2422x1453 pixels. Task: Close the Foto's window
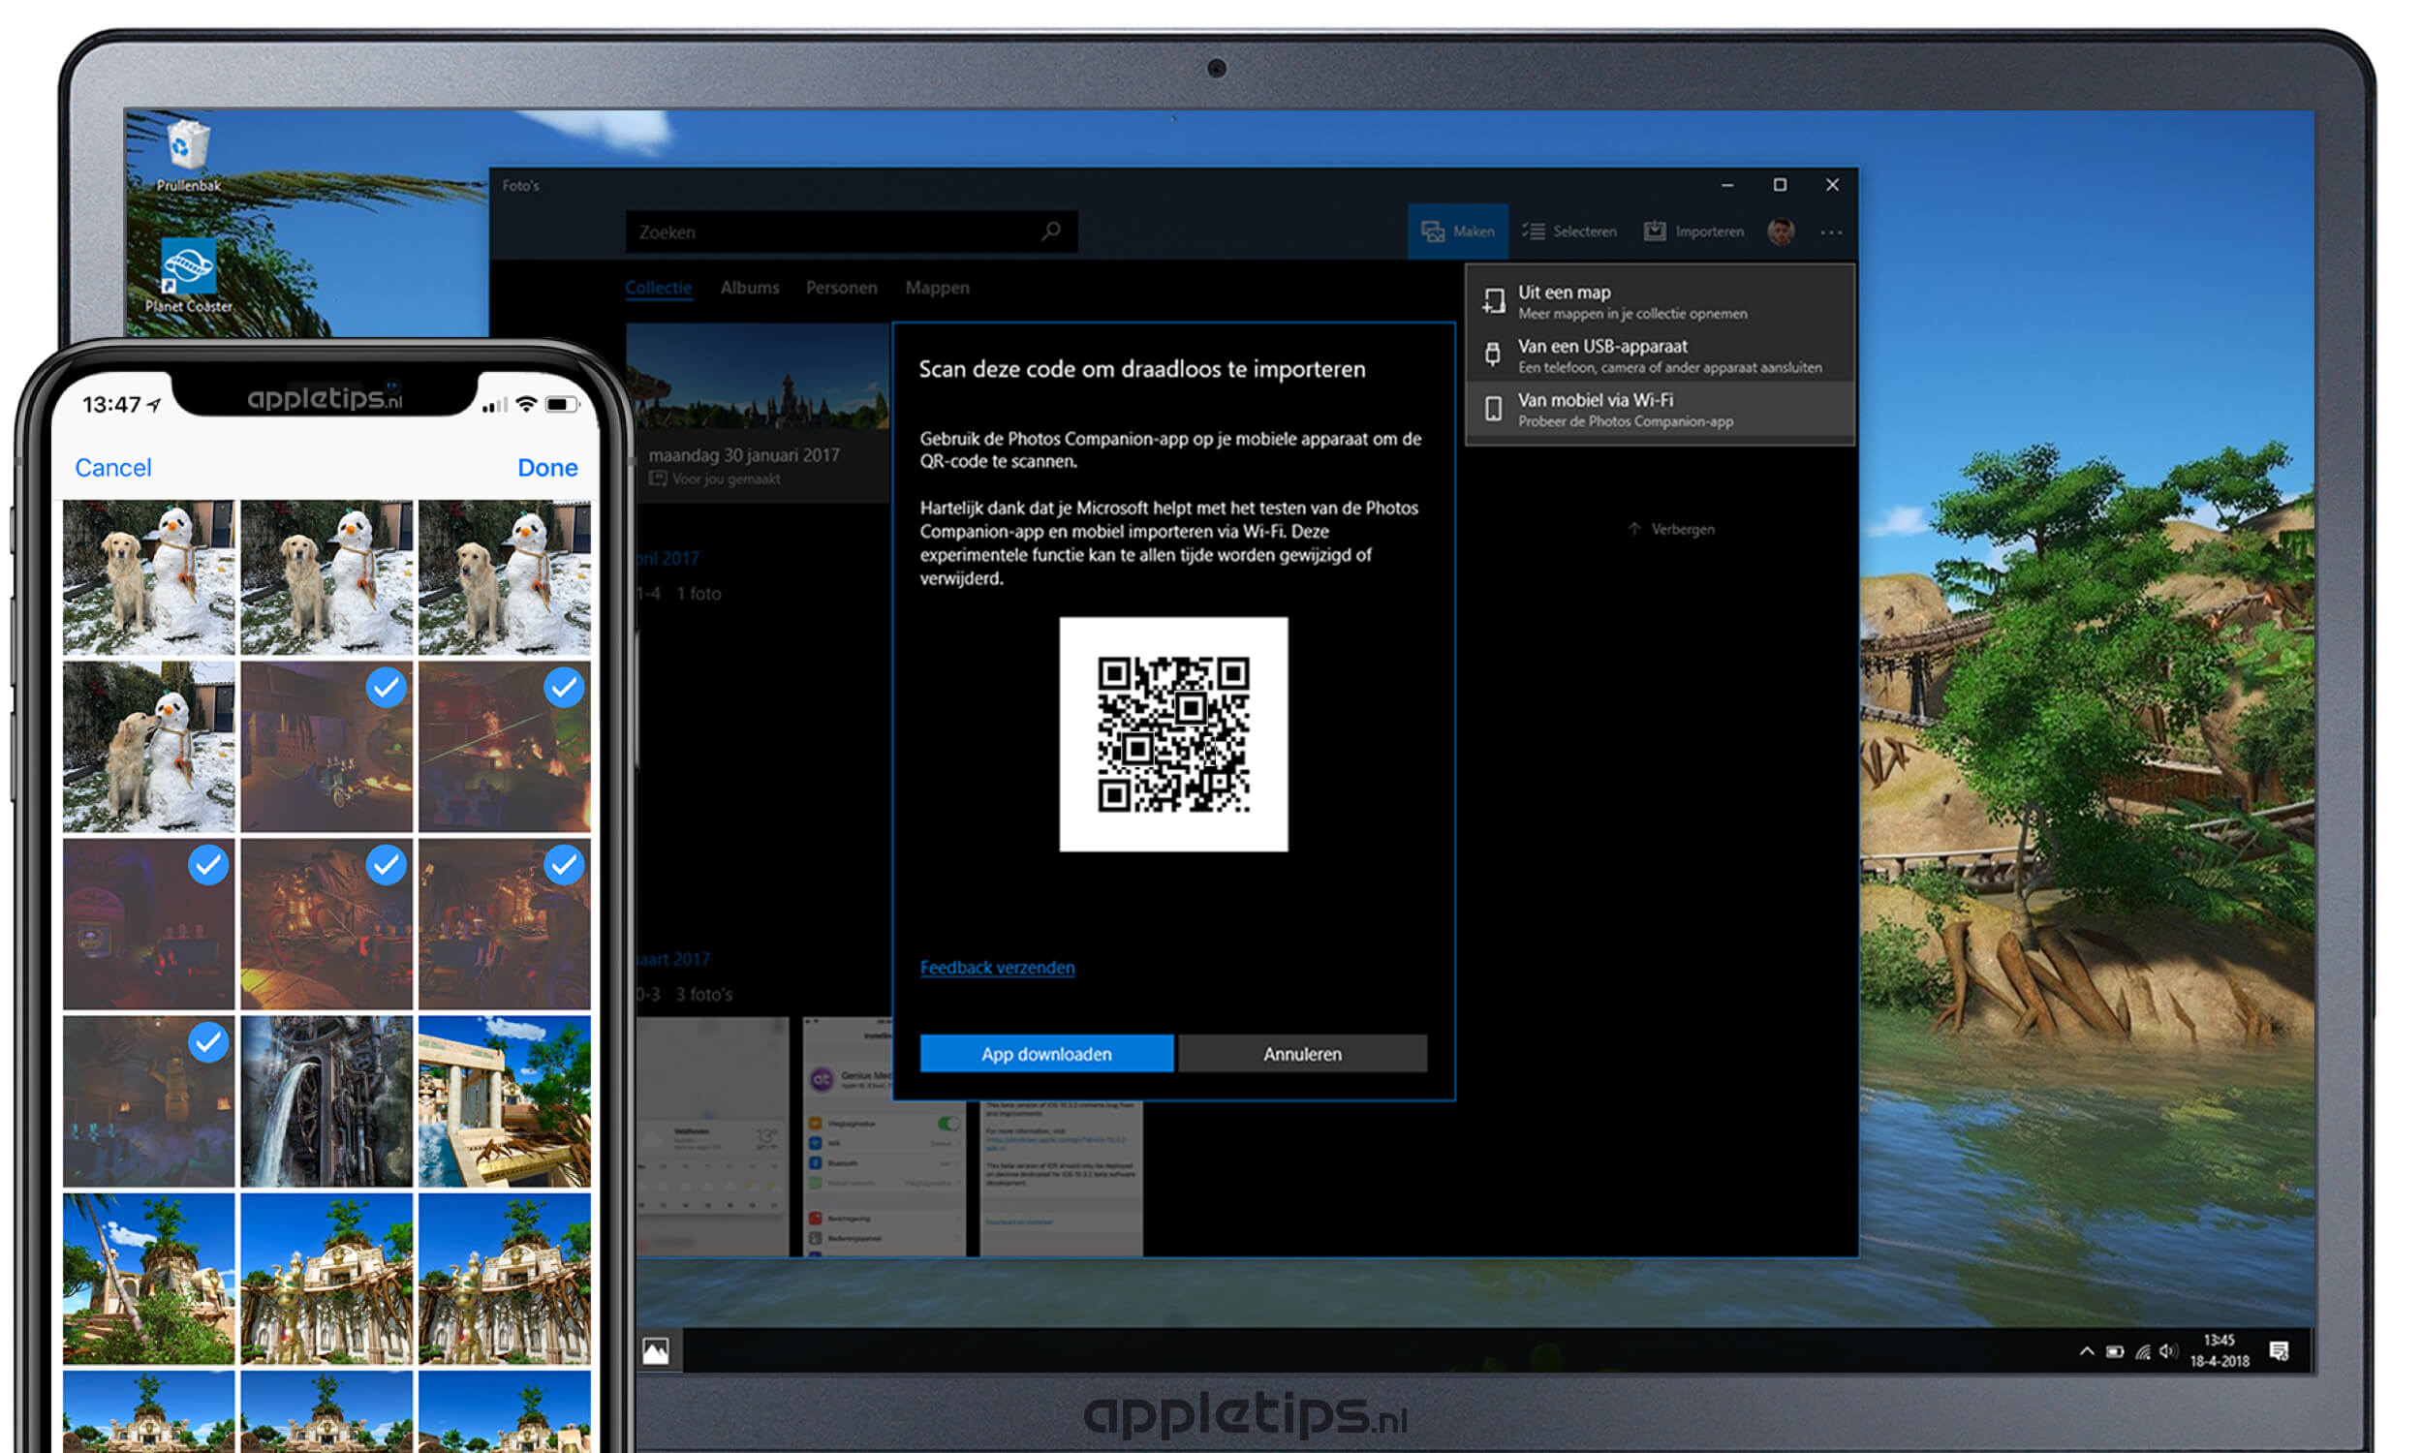(1833, 184)
